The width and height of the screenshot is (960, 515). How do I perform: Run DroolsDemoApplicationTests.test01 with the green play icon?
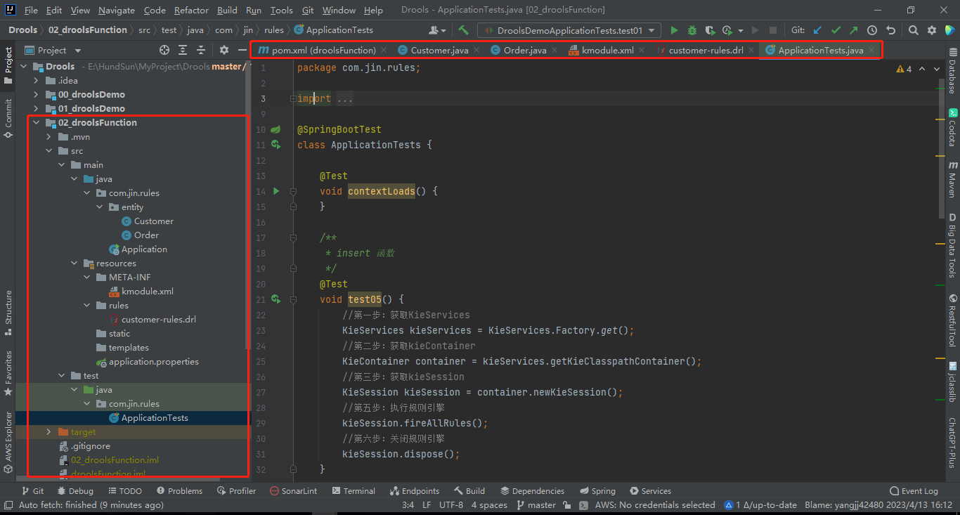click(x=675, y=30)
